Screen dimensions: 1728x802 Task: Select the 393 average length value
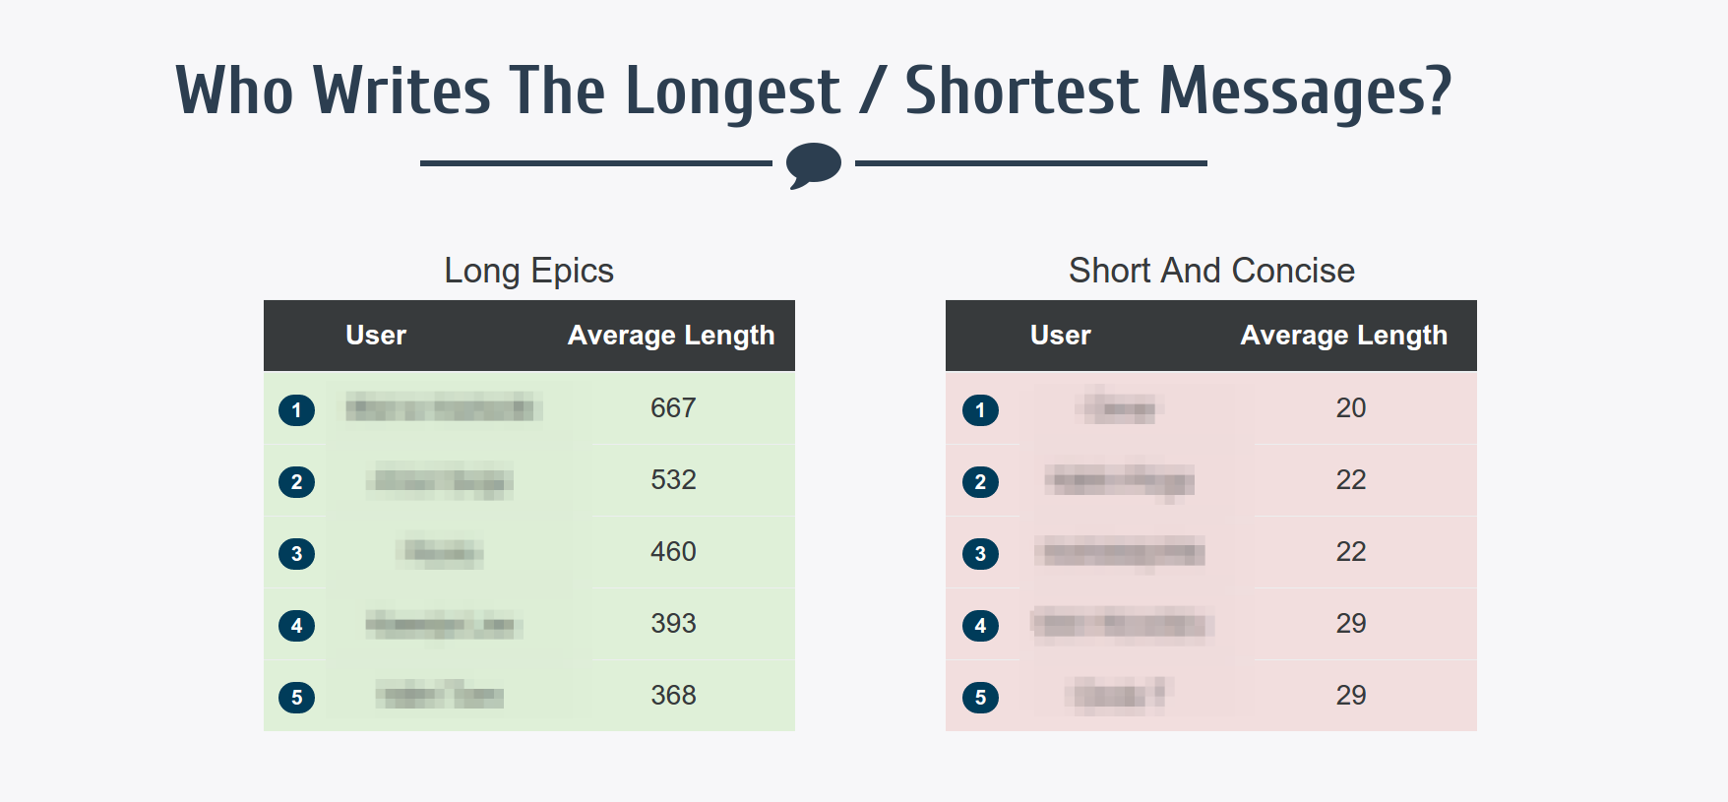pyautogui.click(x=673, y=623)
